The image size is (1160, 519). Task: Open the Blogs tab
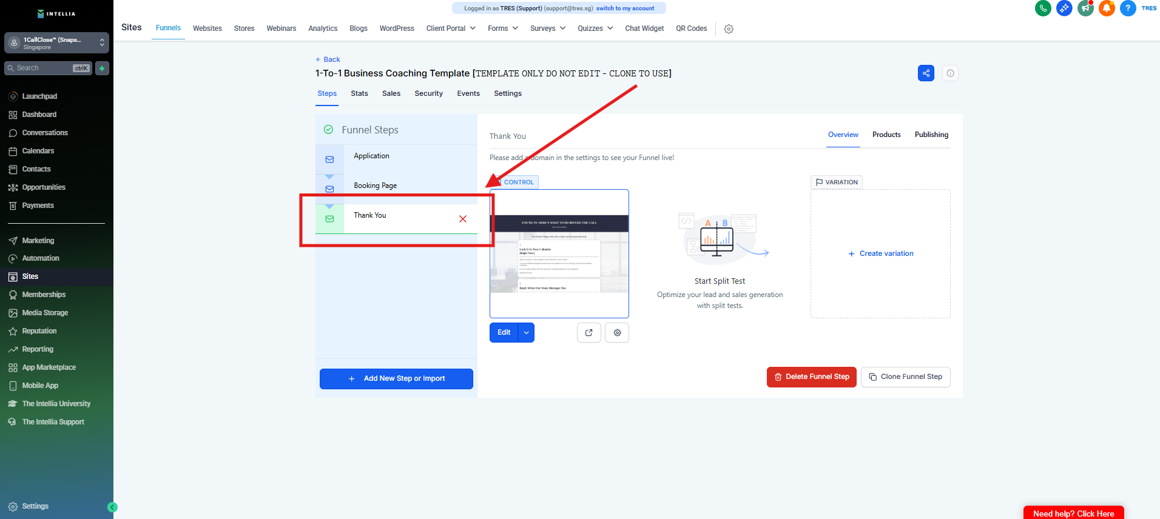(x=359, y=28)
